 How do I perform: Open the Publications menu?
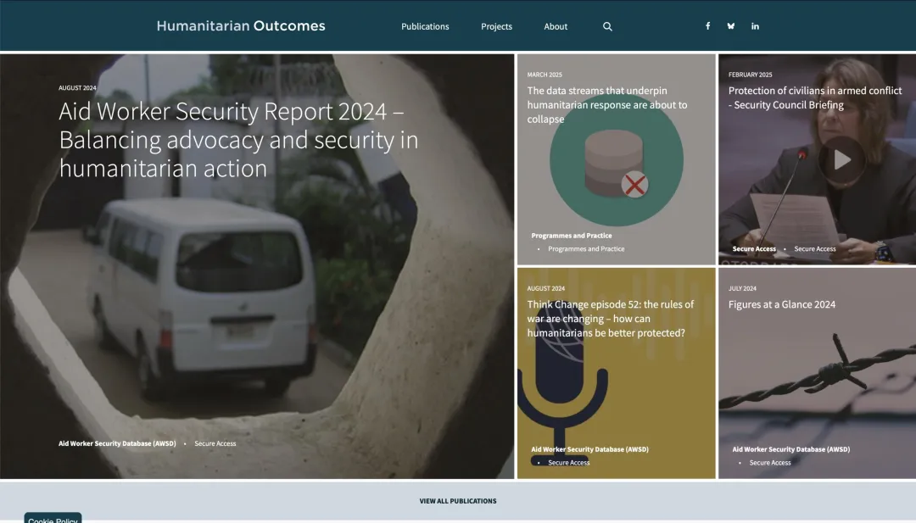click(x=425, y=26)
